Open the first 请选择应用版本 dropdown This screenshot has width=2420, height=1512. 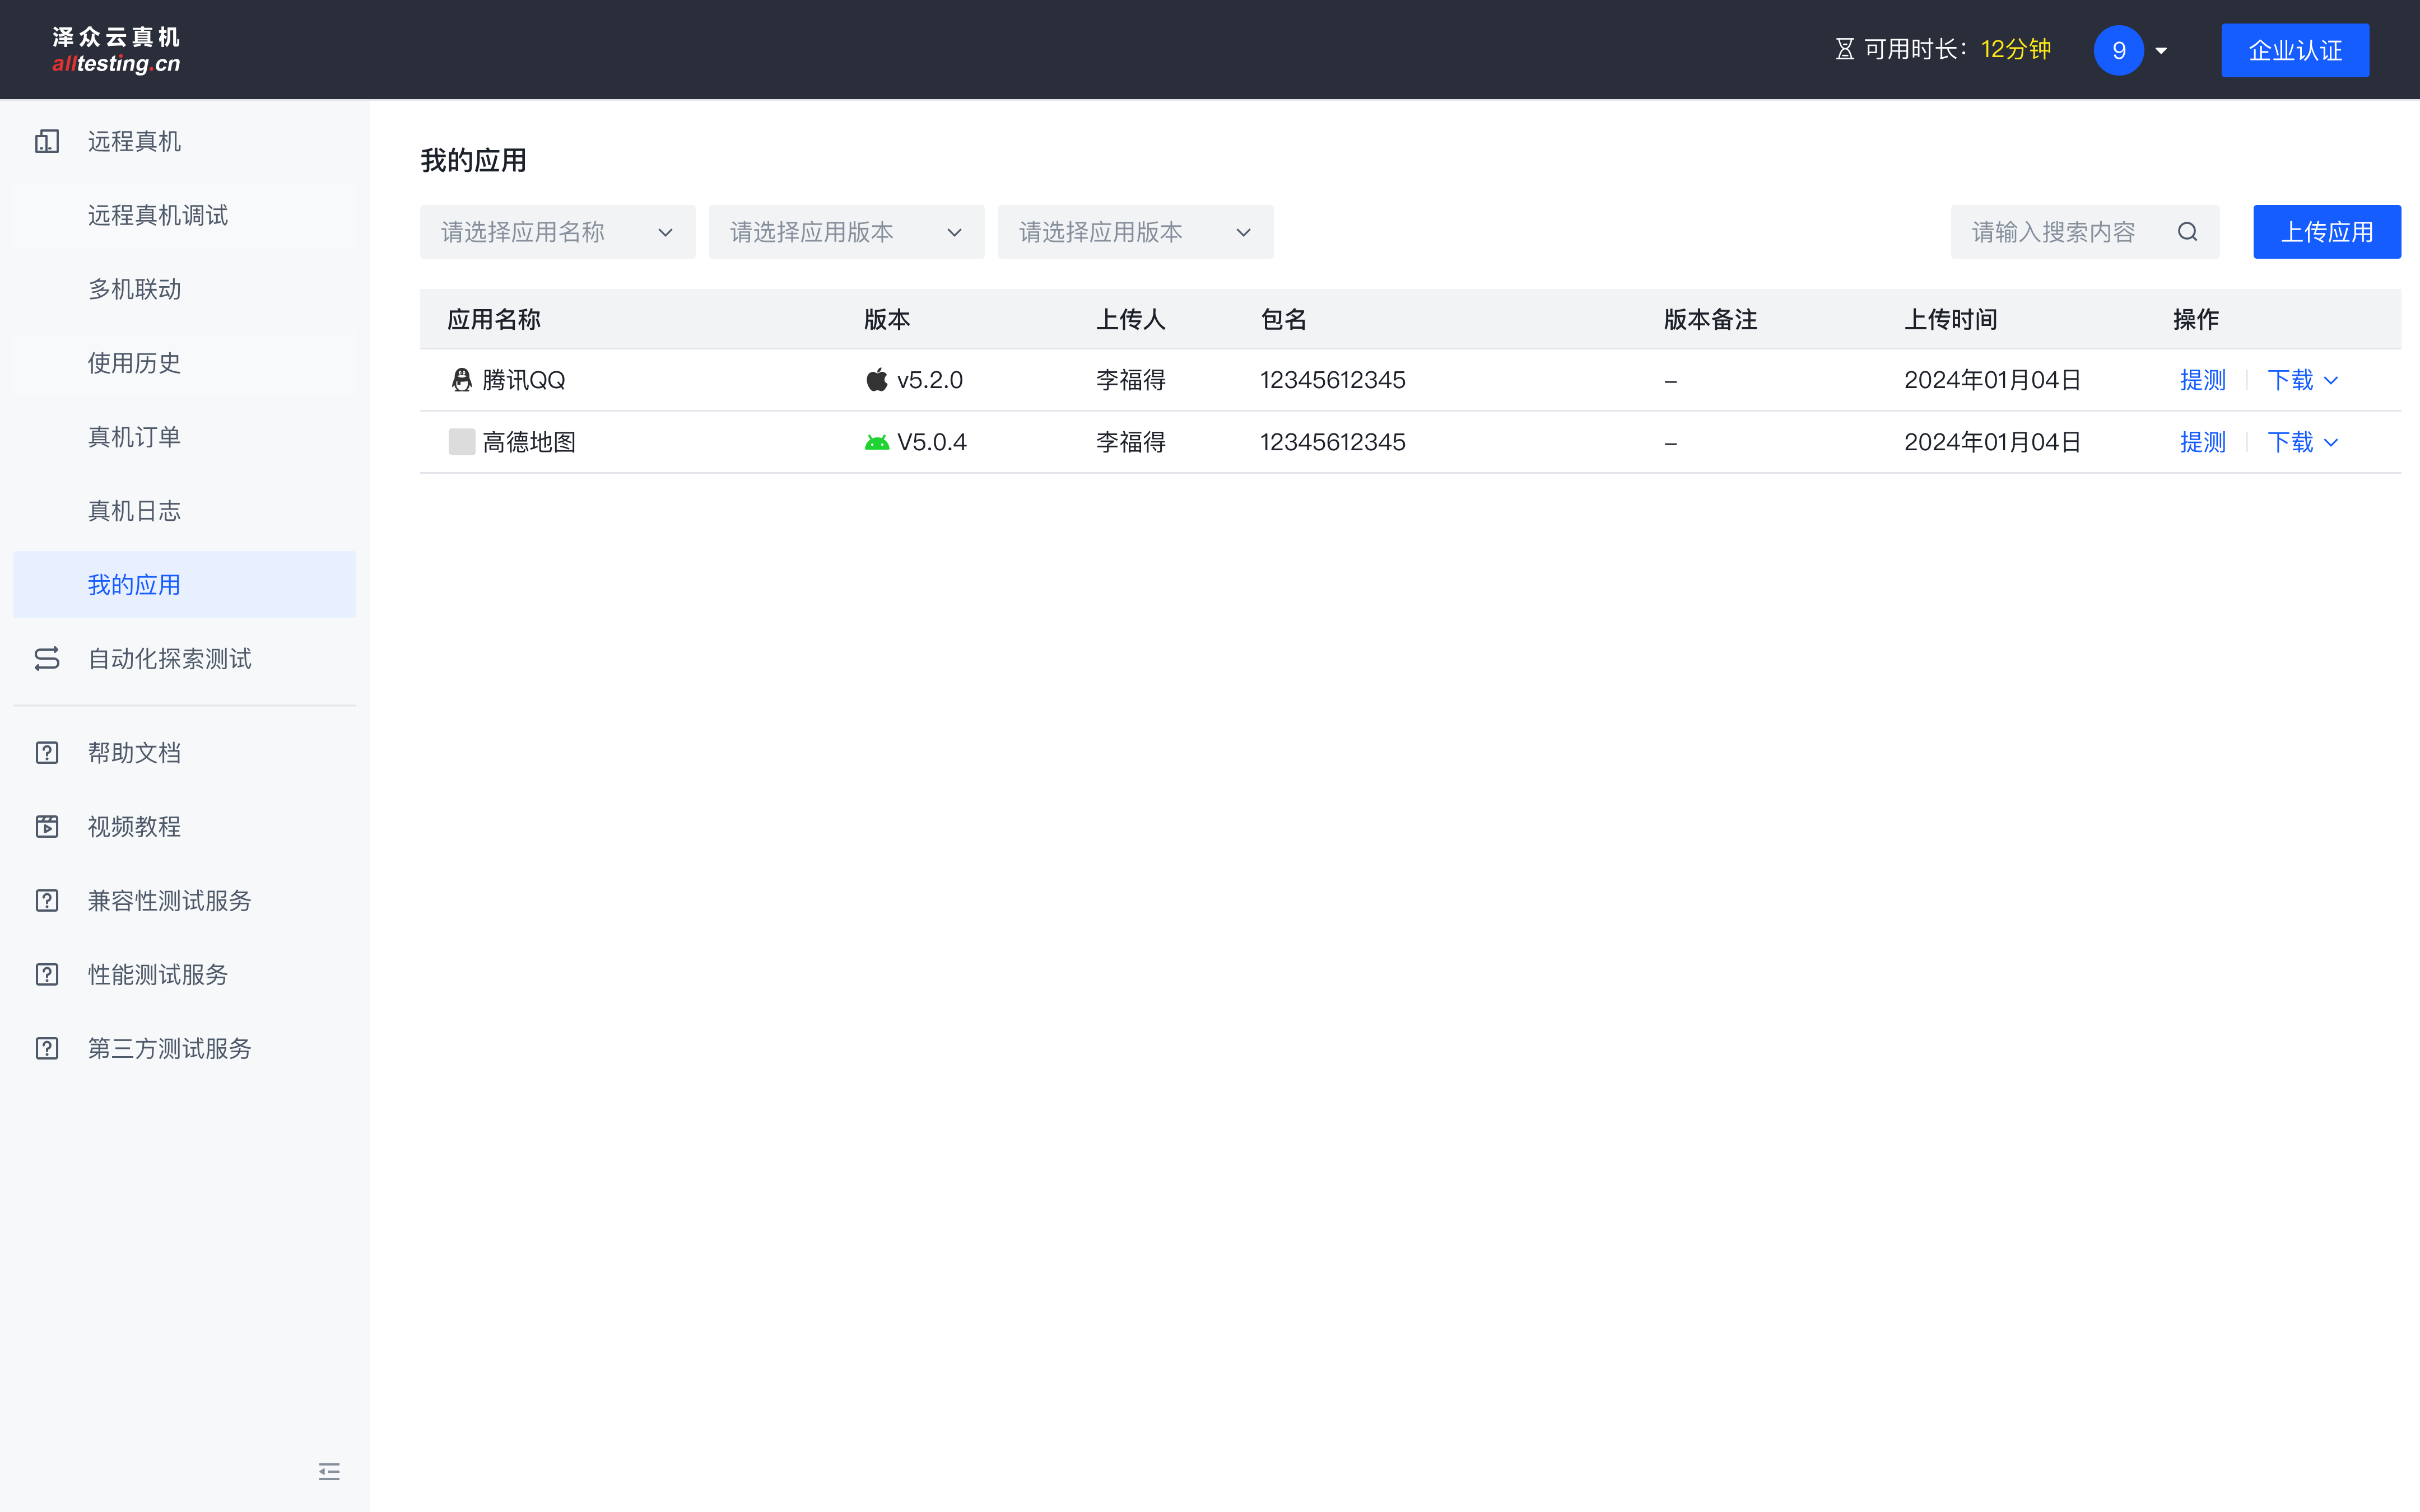click(846, 232)
